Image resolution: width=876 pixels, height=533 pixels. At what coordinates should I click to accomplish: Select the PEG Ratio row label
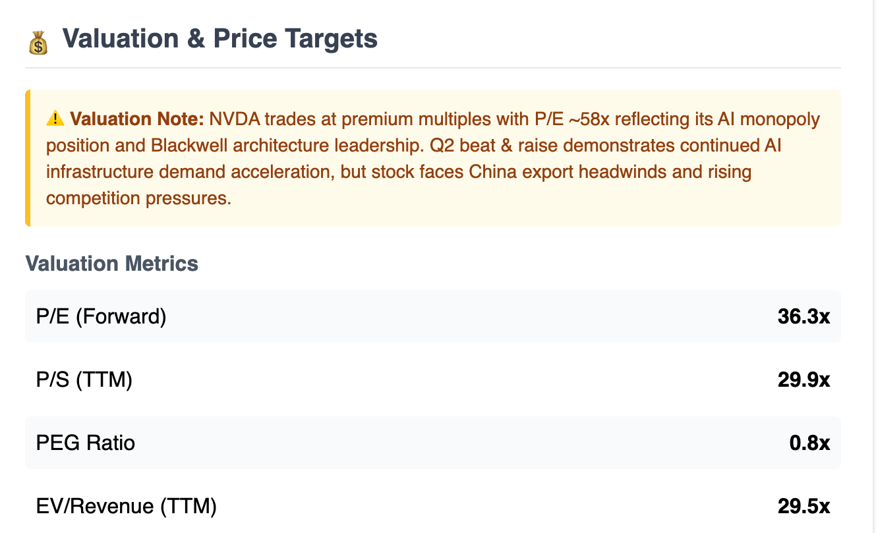tap(86, 443)
